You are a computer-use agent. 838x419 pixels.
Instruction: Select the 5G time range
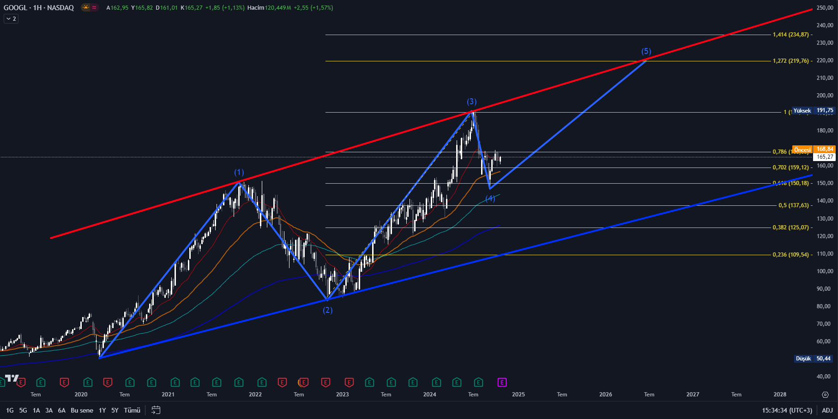point(23,410)
